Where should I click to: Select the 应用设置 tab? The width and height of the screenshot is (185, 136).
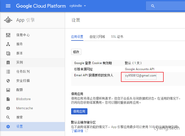click(77, 37)
